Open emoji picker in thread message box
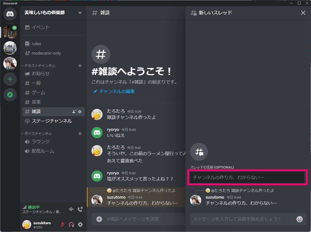311x232 pixels. click(x=300, y=219)
